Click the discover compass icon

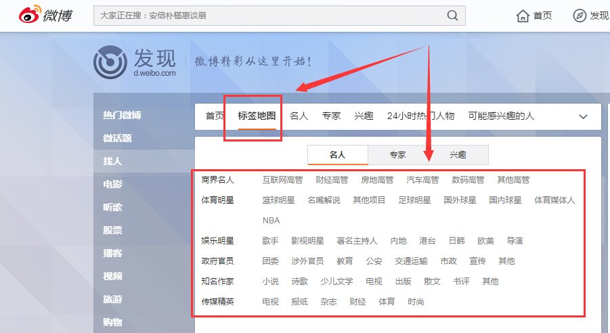coord(580,16)
